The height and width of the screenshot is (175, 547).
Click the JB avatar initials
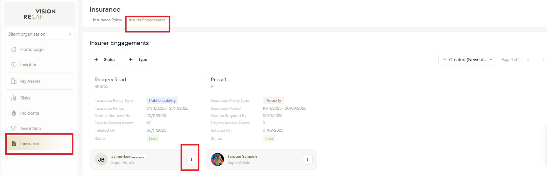[101, 159]
